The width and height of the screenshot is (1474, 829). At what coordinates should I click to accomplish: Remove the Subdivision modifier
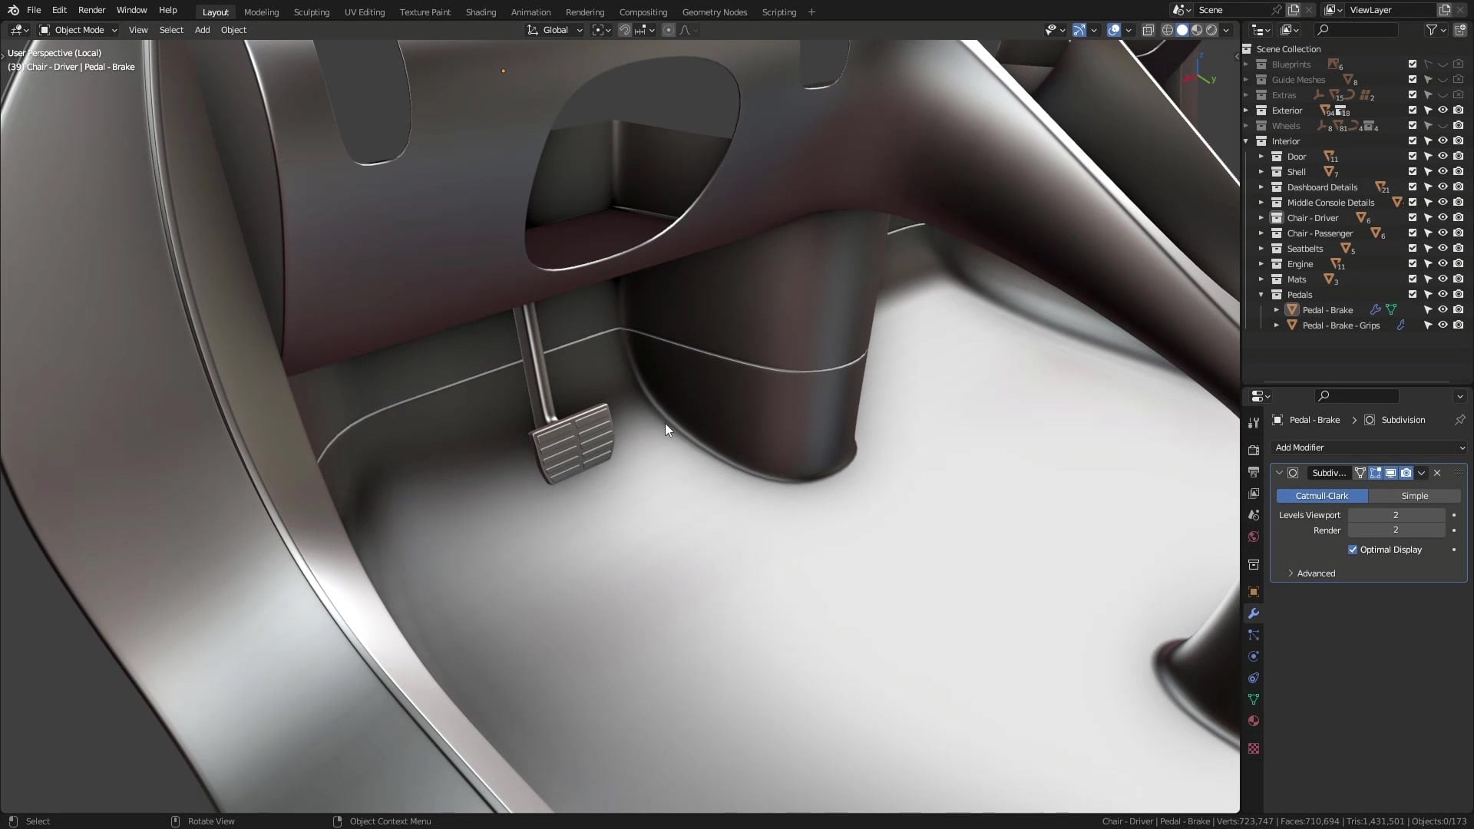pyautogui.click(x=1437, y=473)
